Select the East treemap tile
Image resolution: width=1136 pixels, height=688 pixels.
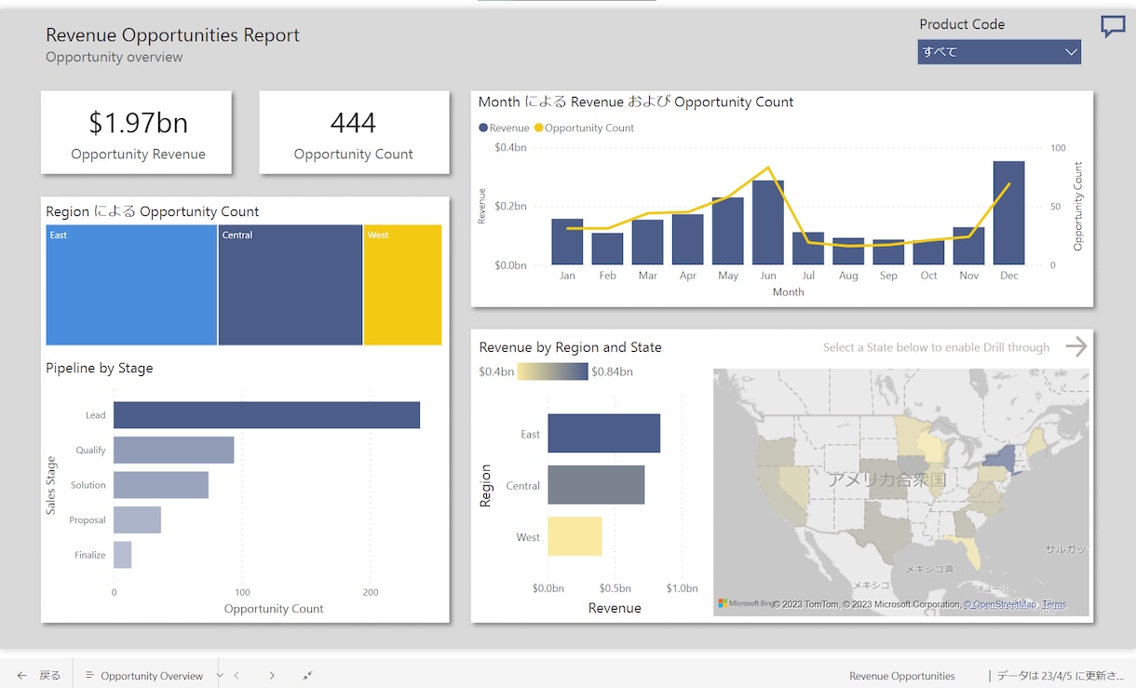pyautogui.click(x=131, y=285)
